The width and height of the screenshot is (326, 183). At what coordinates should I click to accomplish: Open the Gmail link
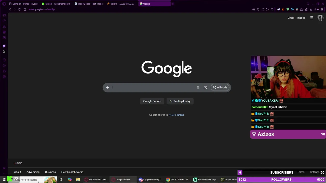point(291,18)
